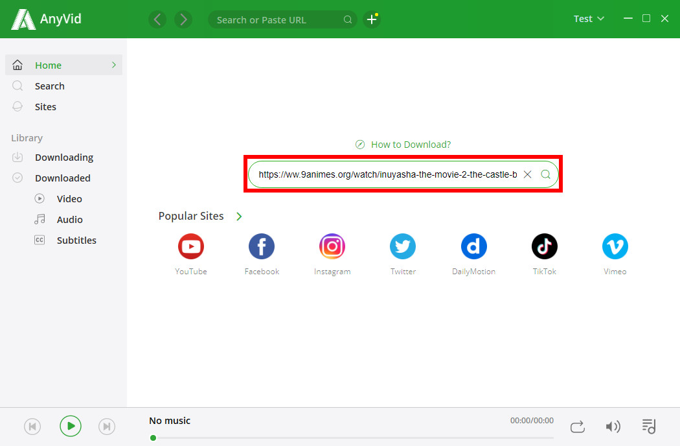680x446 pixels.
Task: Toggle the repeat loop mode icon
Action: click(x=577, y=427)
